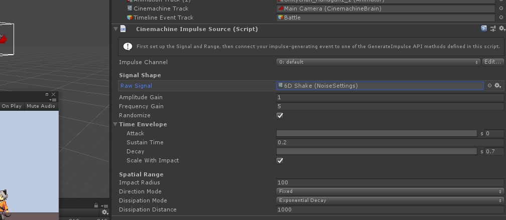The width and height of the screenshot is (506, 220).
Task: Click the Amplitude Gain input field
Action: click(x=390, y=97)
